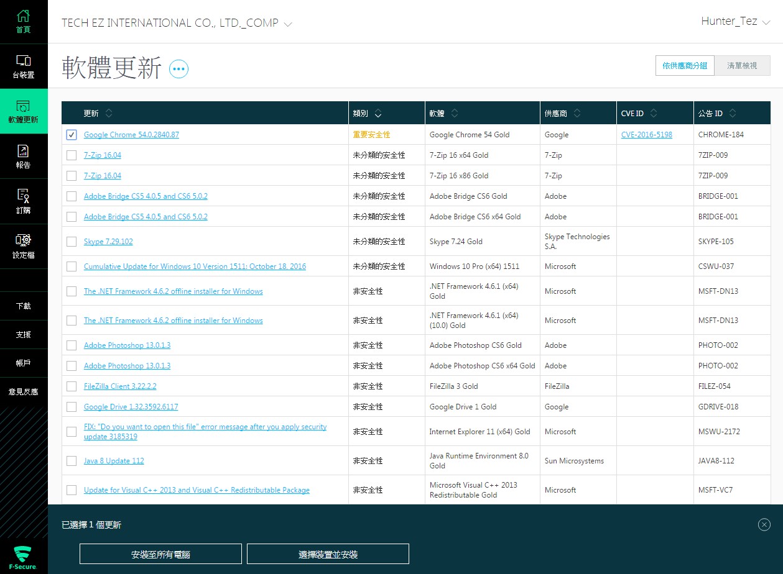Open the 訂購 subscriptions icon
Viewport: 783px width, 574px height.
coord(23,196)
